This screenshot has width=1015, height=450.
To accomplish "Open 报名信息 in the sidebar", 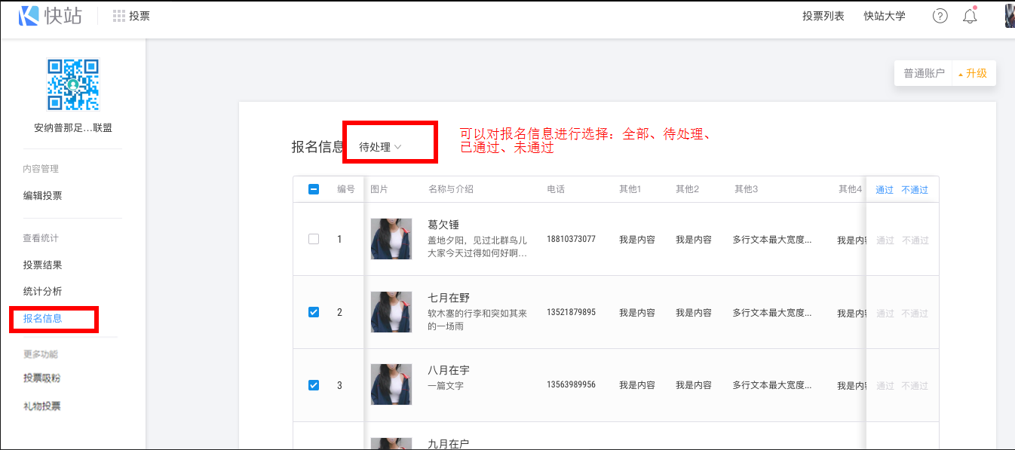I will coord(43,318).
